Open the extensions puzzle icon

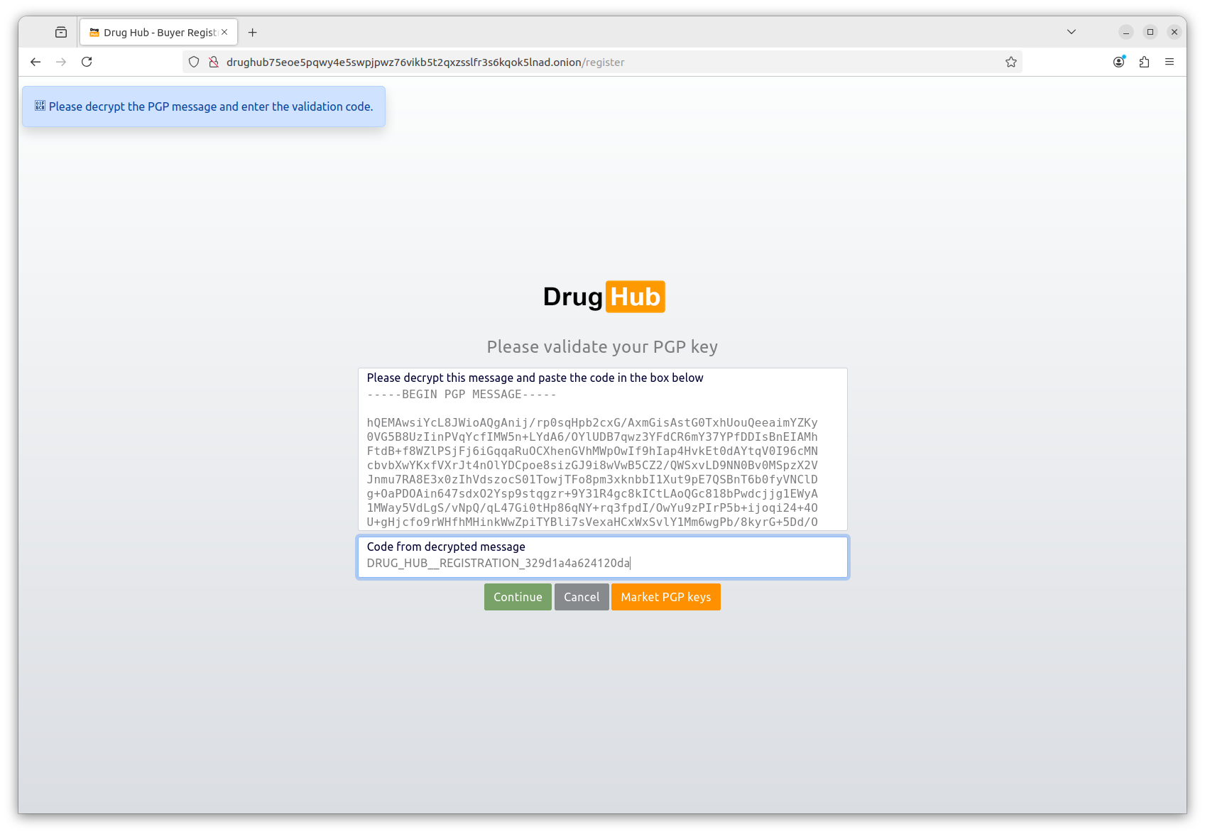[1144, 62]
